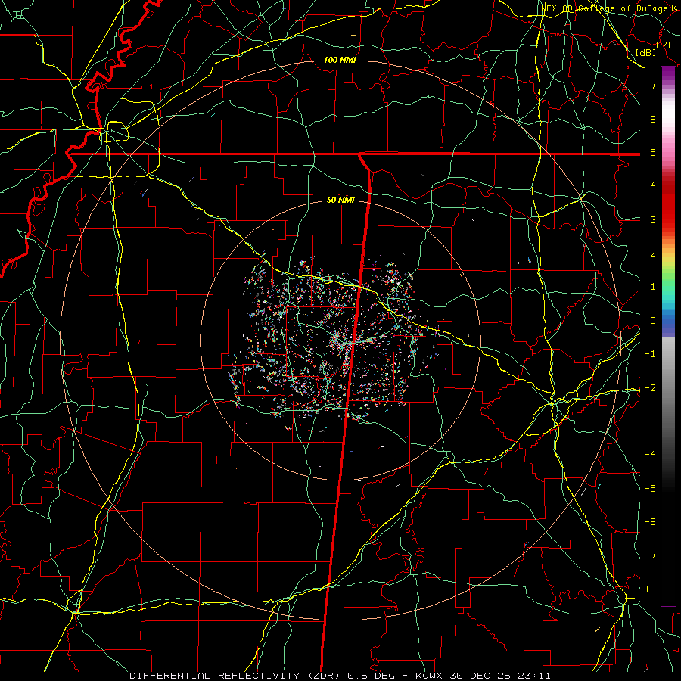Click the "-1" value on color scale

pyautogui.click(x=650, y=354)
